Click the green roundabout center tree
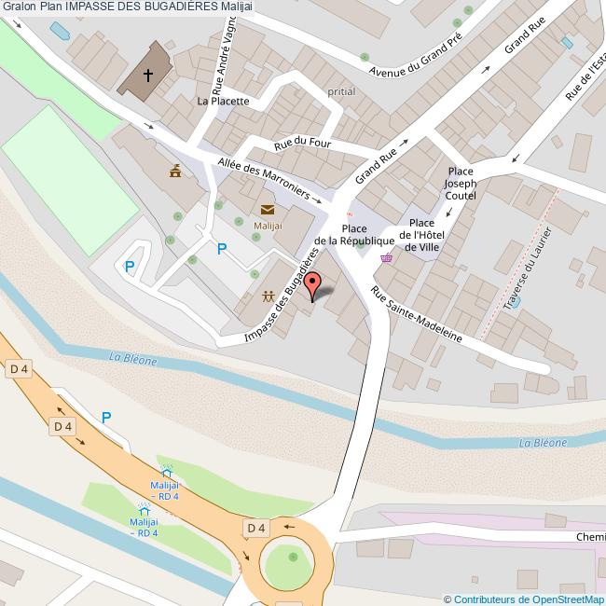The height and width of the screenshot is (606, 606). click(x=293, y=557)
